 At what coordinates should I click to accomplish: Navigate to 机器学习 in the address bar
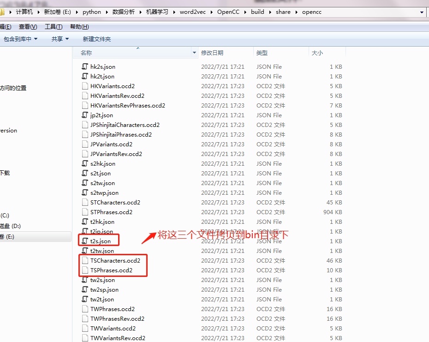click(x=157, y=12)
